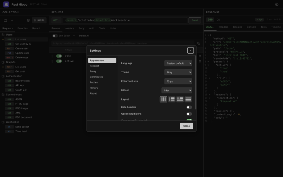Viewport: 283px width, 177px height.
Task: Open the response Console tab
Action: [251, 27]
